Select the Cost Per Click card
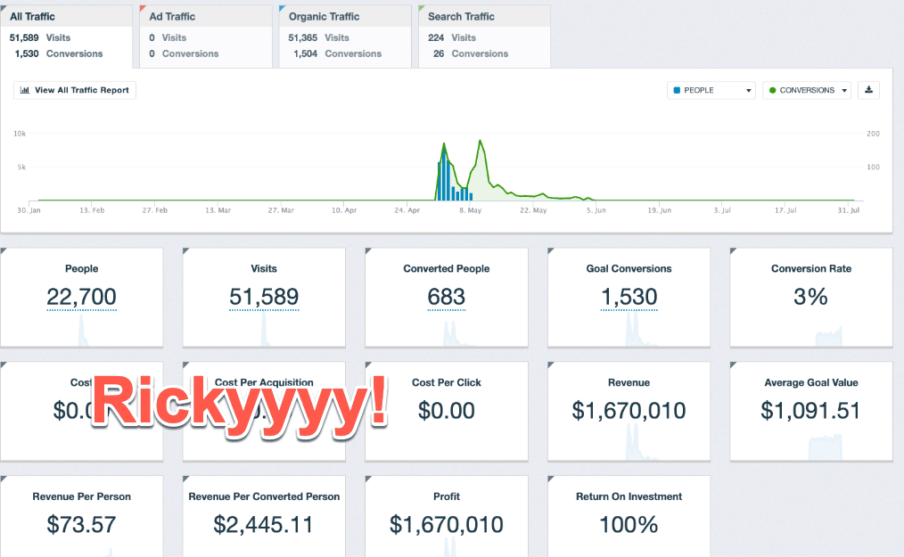The image size is (904, 557). (x=447, y=411)
